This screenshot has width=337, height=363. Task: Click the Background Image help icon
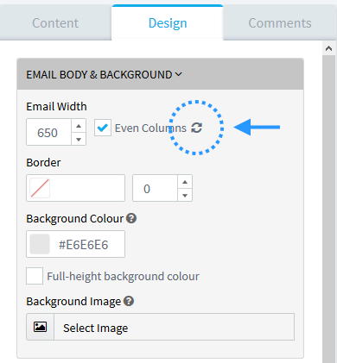pyautogui.click(x=129, y=301)
